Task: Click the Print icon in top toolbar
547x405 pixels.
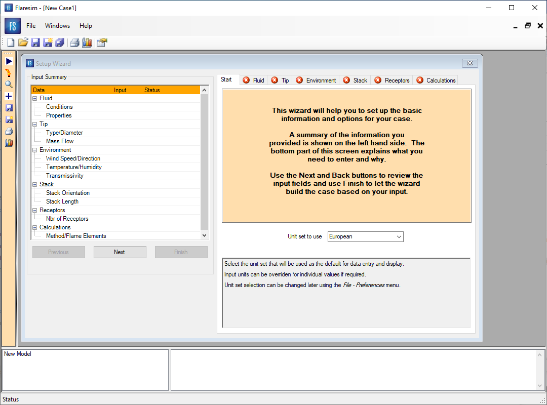Action: (74, 43)
